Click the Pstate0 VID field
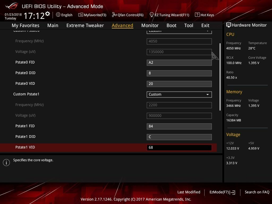This screenshot has height=204, width=272. (179, 84)
